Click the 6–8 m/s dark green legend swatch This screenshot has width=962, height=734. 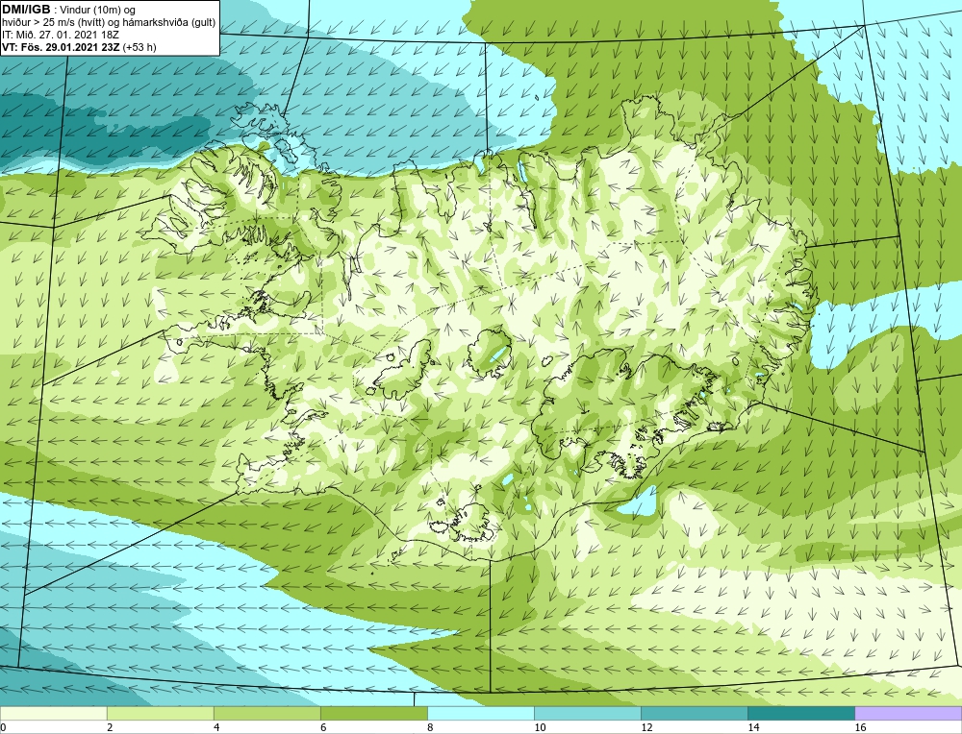point(373,713)
